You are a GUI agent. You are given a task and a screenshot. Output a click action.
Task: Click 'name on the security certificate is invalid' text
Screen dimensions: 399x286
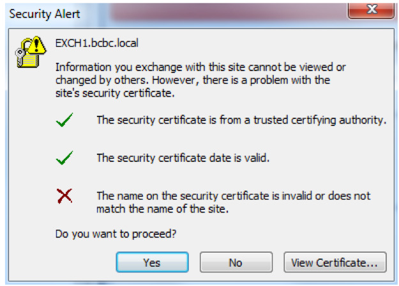point(234,196)
